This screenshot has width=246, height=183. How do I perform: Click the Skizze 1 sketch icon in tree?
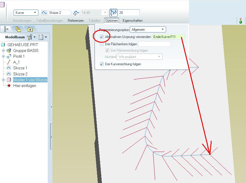tap(9, 68)
